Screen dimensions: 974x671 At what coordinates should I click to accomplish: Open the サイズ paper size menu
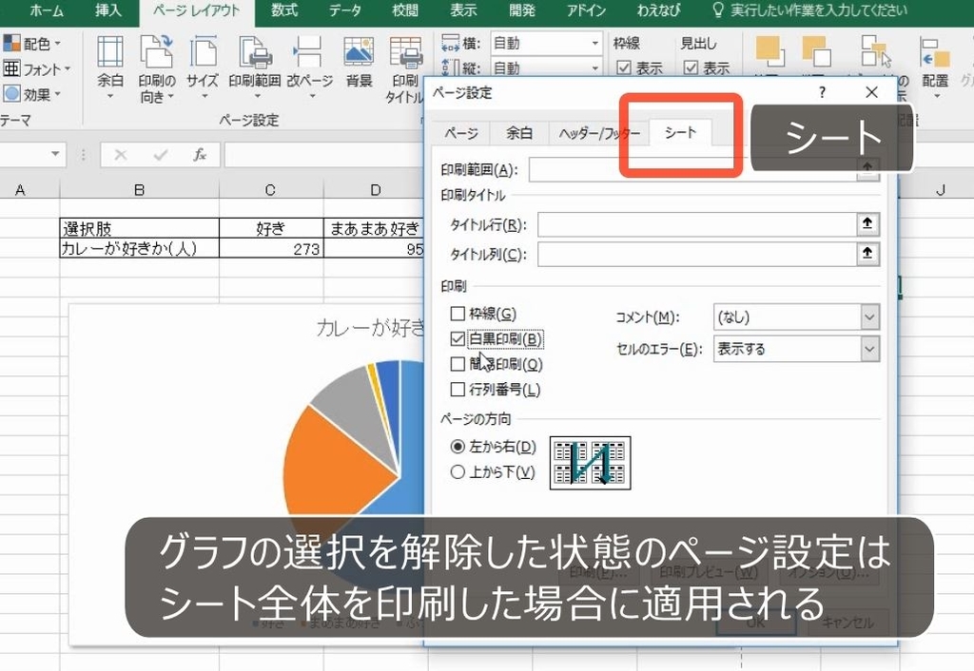click(x=203, y=68)
